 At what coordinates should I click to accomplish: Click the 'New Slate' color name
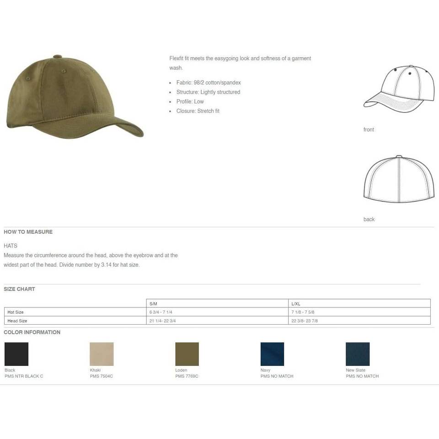pyautogui.click(x=356, y=370)
